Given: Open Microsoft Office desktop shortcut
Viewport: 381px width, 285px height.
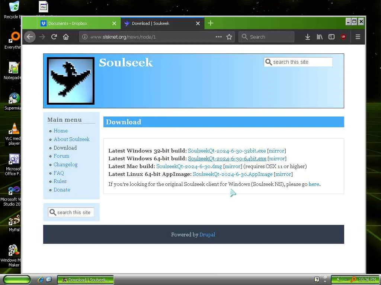Looking at the screenshot, I should [x=13, y=164].
